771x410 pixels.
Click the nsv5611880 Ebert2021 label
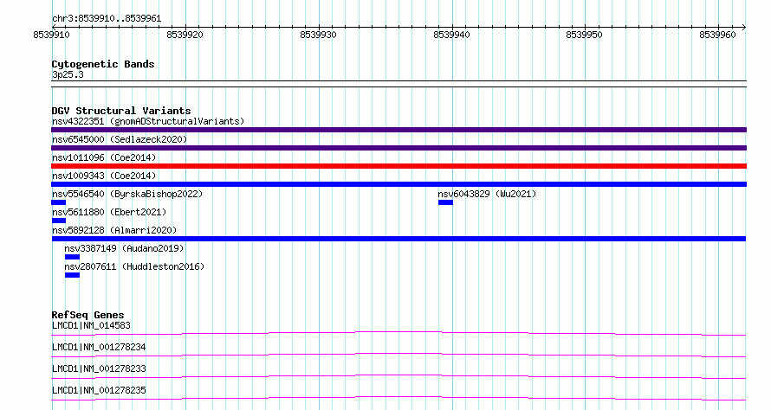109,212
